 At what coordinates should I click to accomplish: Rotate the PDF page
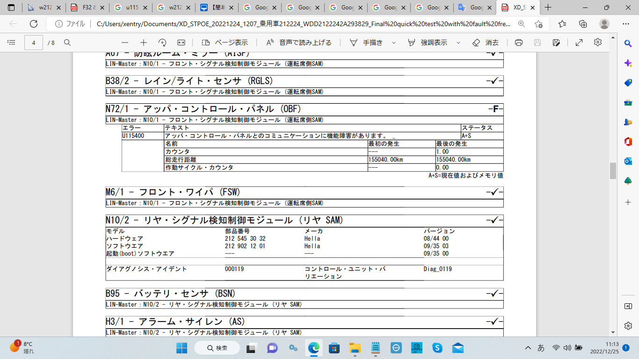tap(162, 43)
